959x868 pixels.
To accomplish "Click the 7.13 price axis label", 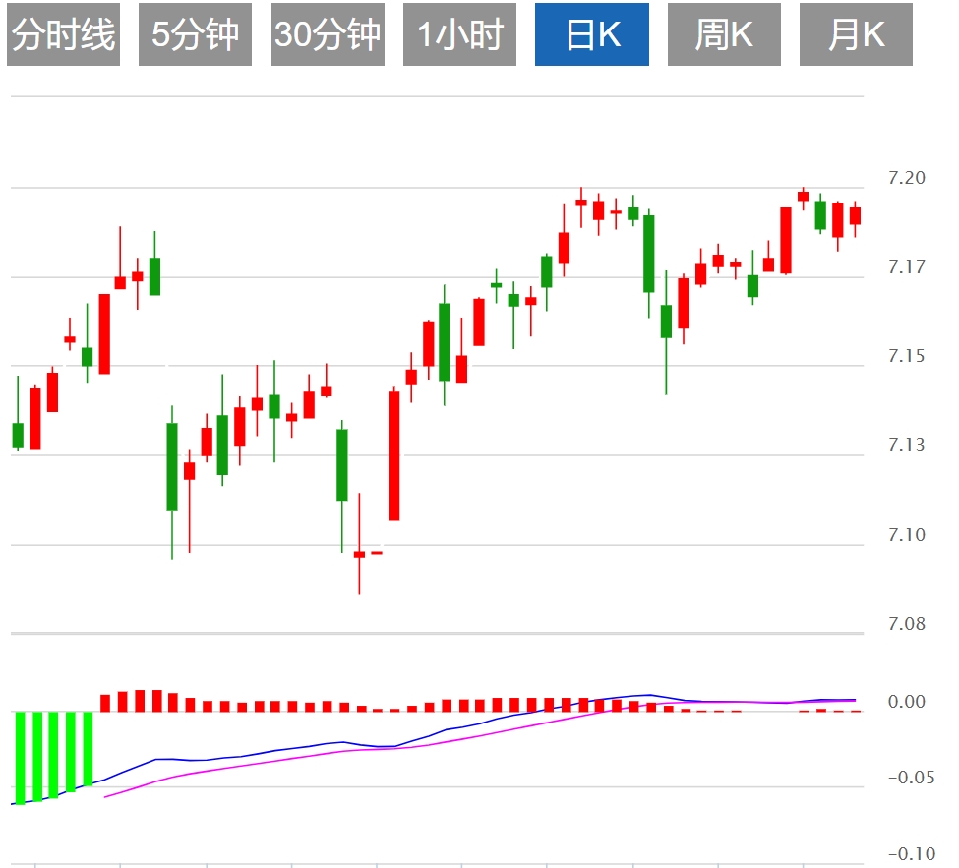I will (x=906, y=445).
